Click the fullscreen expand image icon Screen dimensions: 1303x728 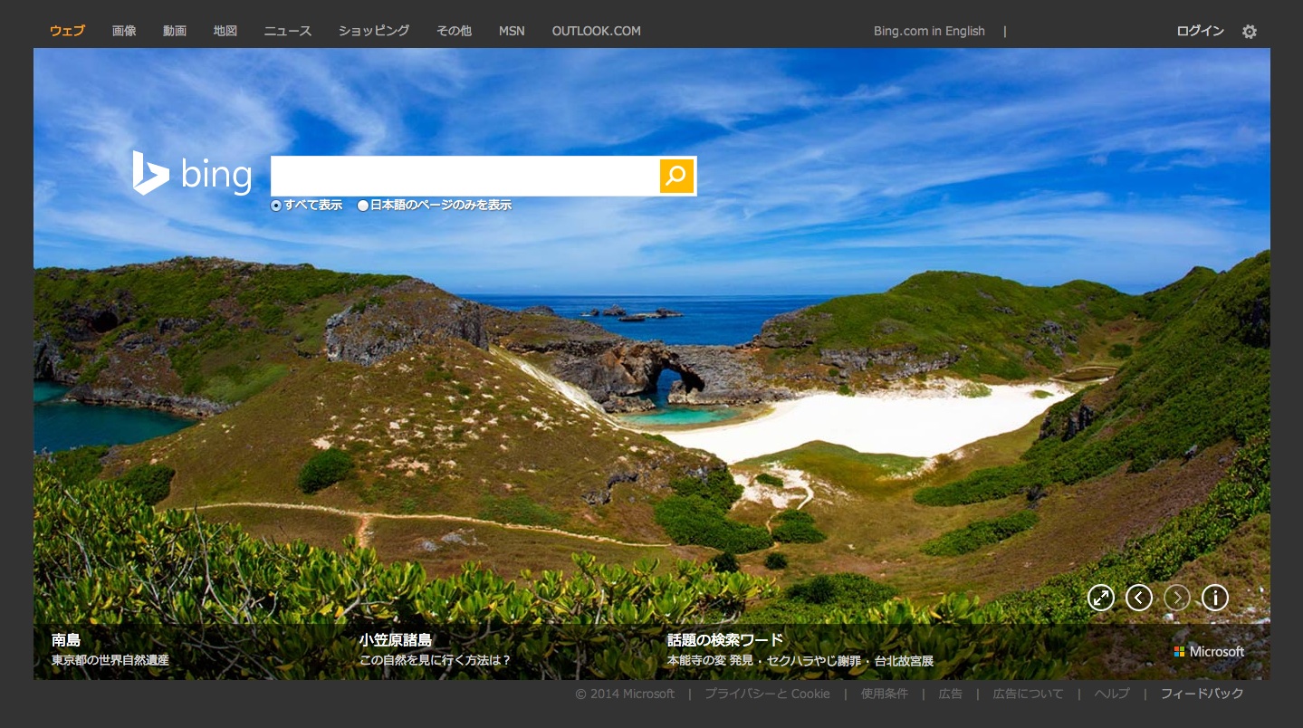click(x=1100, y=598)
